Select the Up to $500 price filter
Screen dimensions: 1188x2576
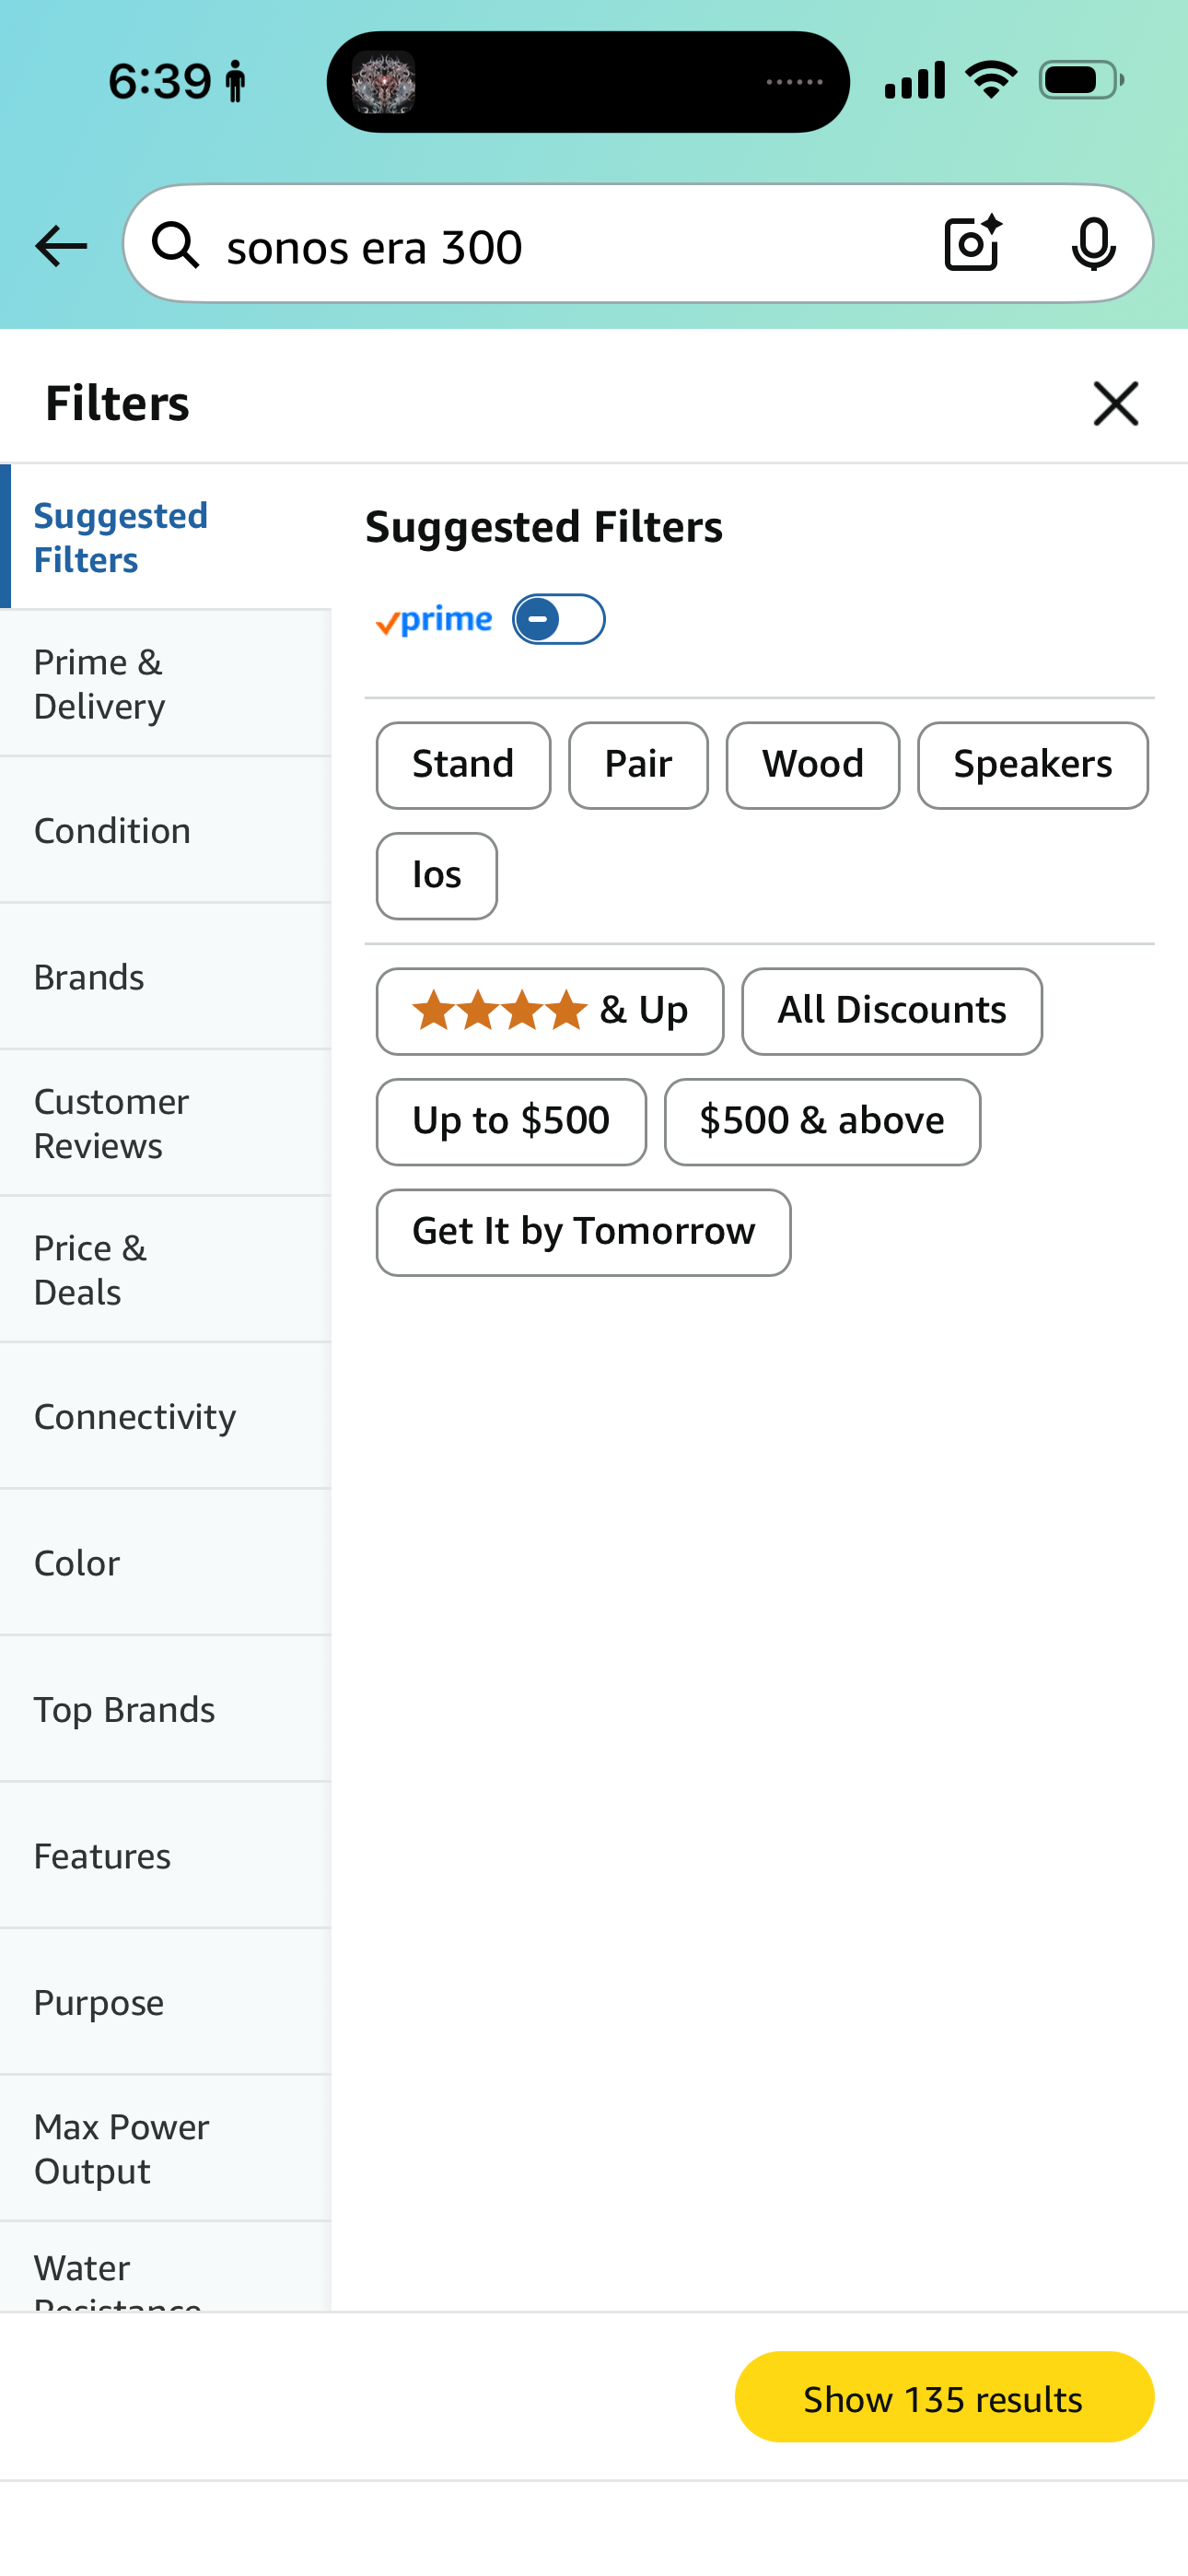(511, 1121)
